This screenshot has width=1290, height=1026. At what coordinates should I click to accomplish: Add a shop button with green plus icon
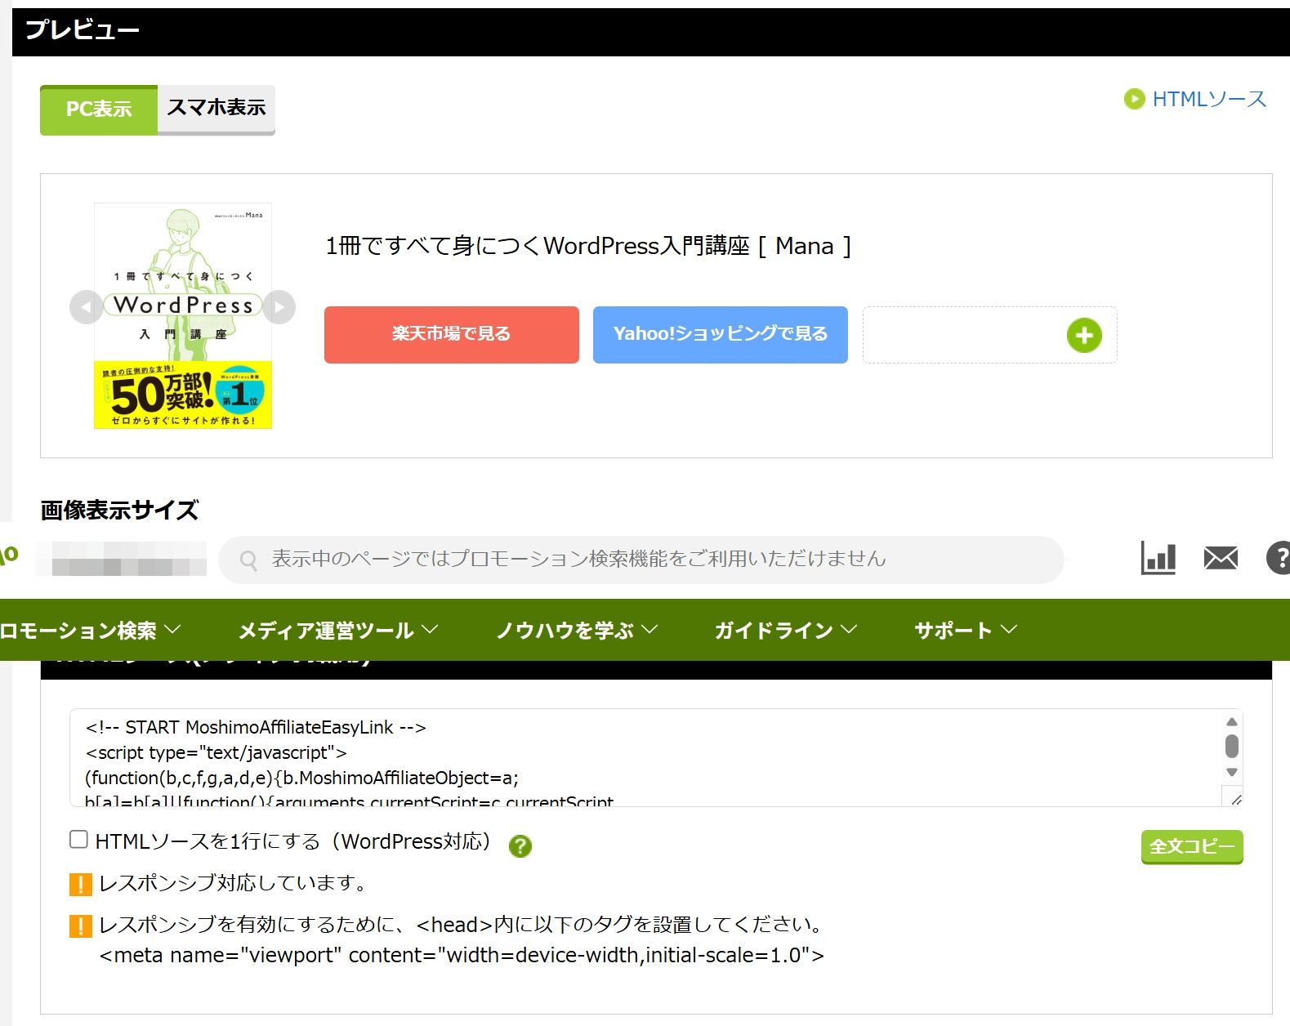point(1084,335)
